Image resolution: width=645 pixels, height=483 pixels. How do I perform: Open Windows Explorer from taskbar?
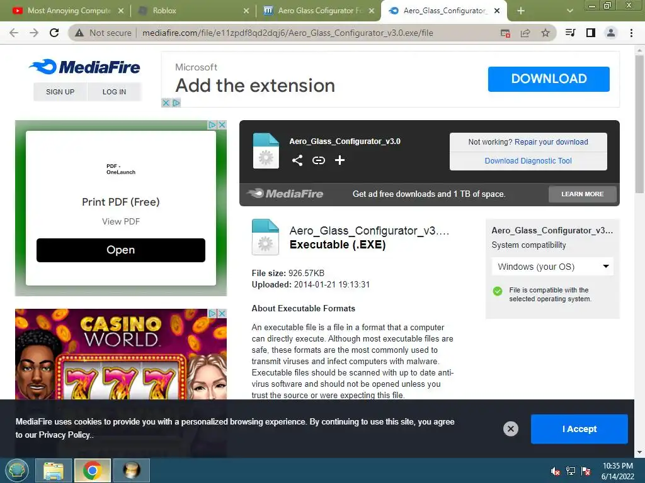[x=54, y=470]
